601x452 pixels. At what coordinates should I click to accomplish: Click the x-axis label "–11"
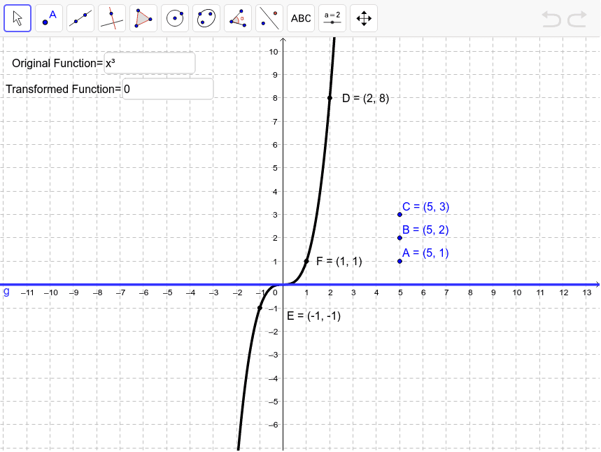(x=27, y=292)
